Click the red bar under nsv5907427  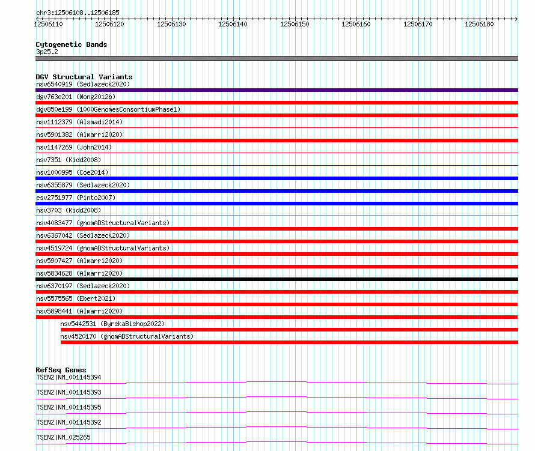(x=277, y=267)
